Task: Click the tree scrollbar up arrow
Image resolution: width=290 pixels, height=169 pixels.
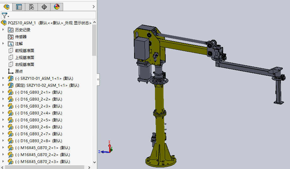Action: tap(94, 22)
